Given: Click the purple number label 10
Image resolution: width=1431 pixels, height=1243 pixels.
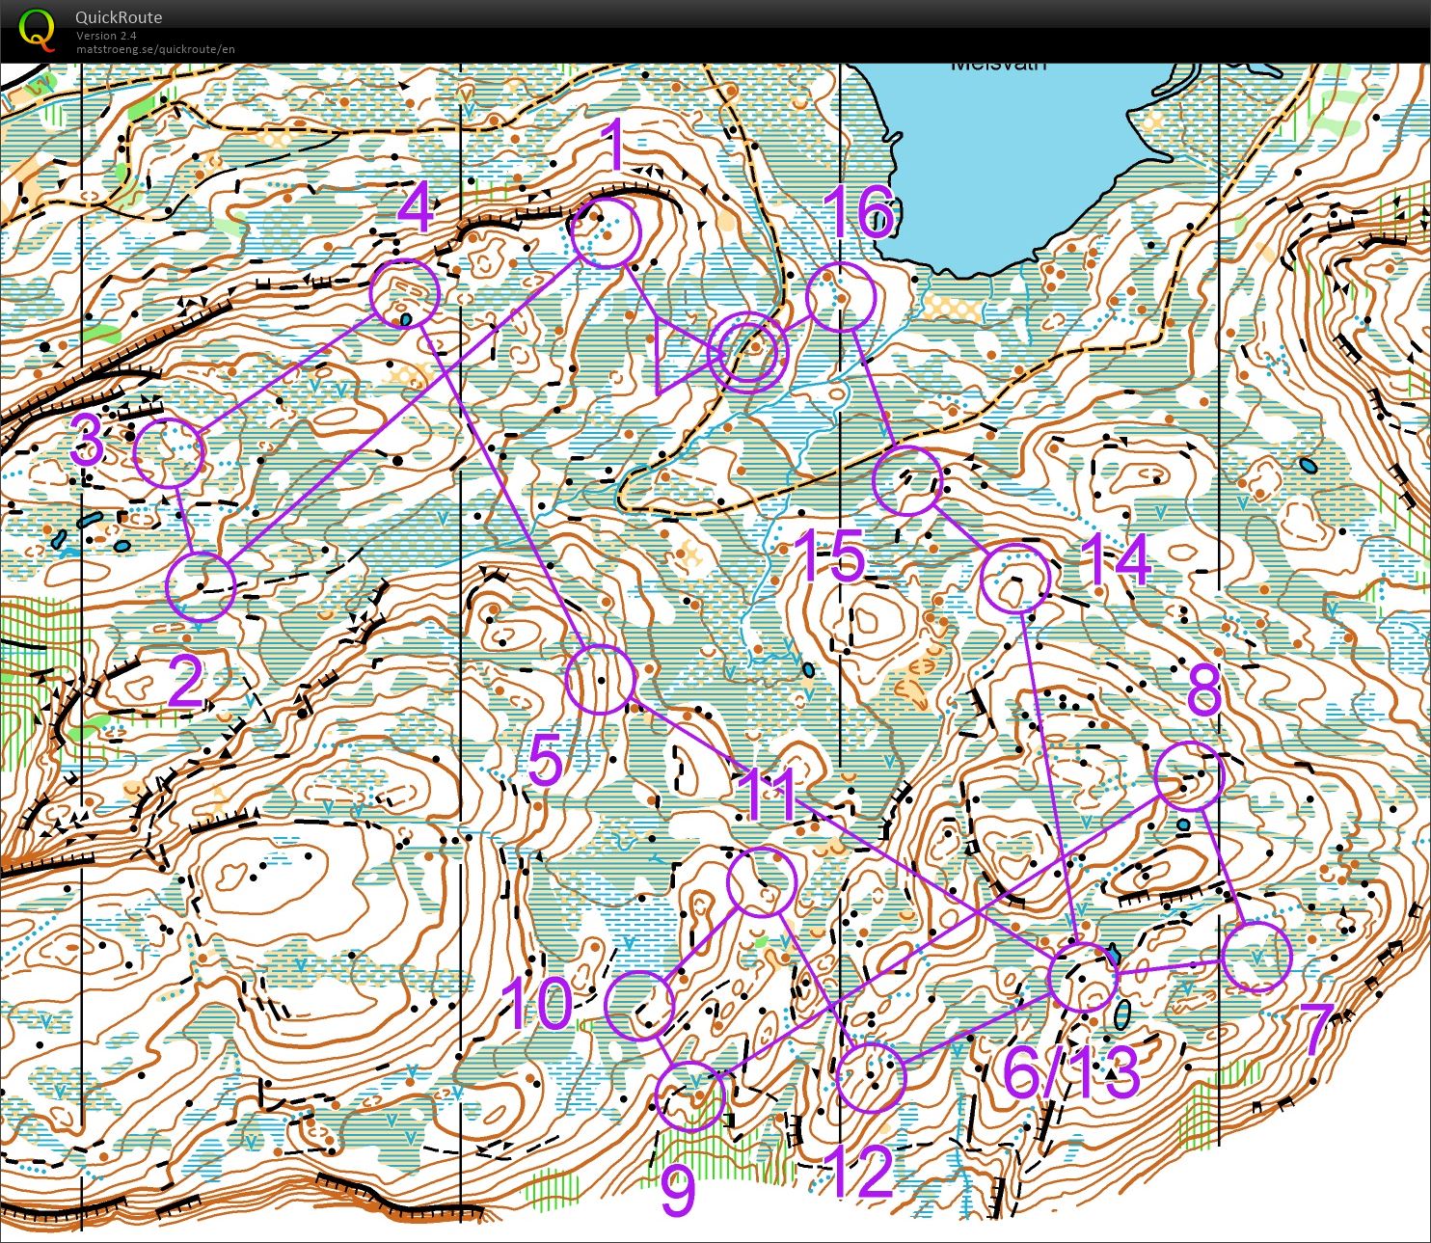Looking at the screenshot, I should click(537, 1003).
